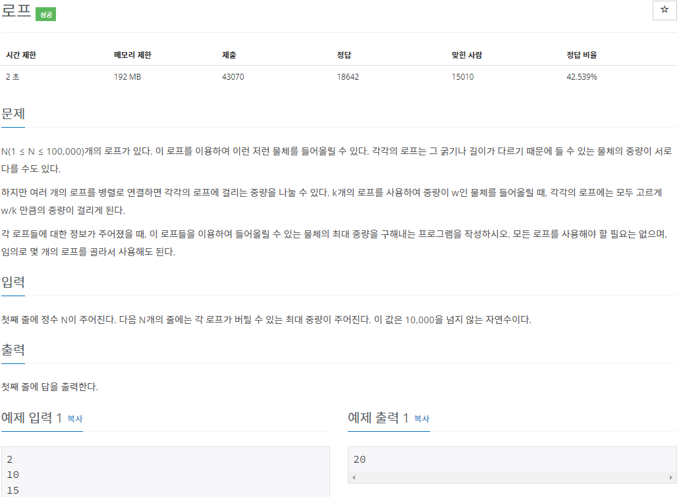Click the sample input line 15
Viewport: 681px width, 497px height.
[x=13, y=490]
